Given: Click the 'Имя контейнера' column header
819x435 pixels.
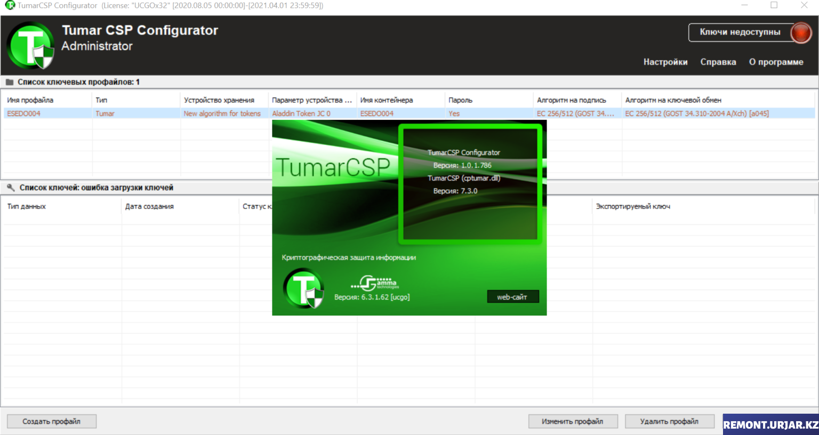Looking at the screenshot, I should coord(387,100).
